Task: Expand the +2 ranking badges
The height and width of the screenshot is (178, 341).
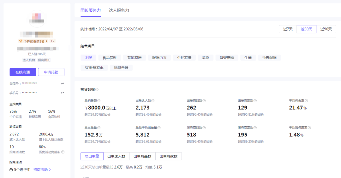Action: coord(53,41)
